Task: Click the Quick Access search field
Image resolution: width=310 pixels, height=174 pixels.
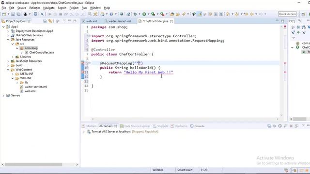Action: tap(287, 14)
